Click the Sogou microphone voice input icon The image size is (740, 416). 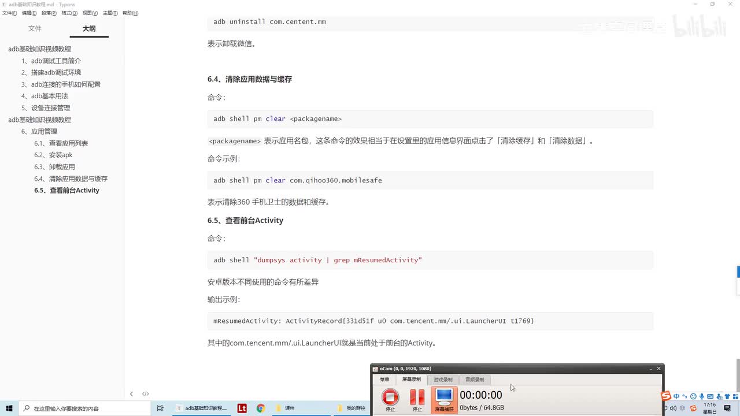(x=702, y=396)
